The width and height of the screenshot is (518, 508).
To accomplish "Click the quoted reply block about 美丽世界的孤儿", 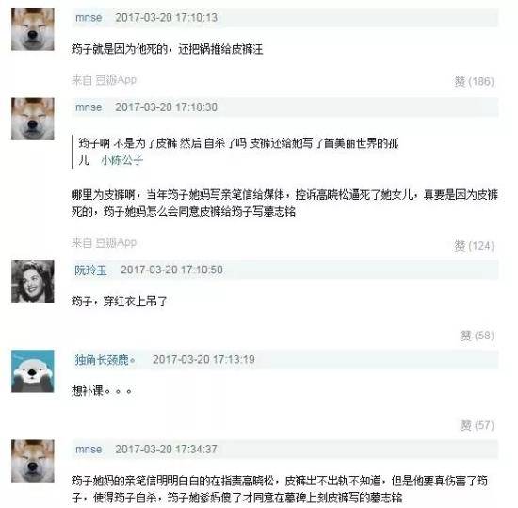I will tap(236, 152).
